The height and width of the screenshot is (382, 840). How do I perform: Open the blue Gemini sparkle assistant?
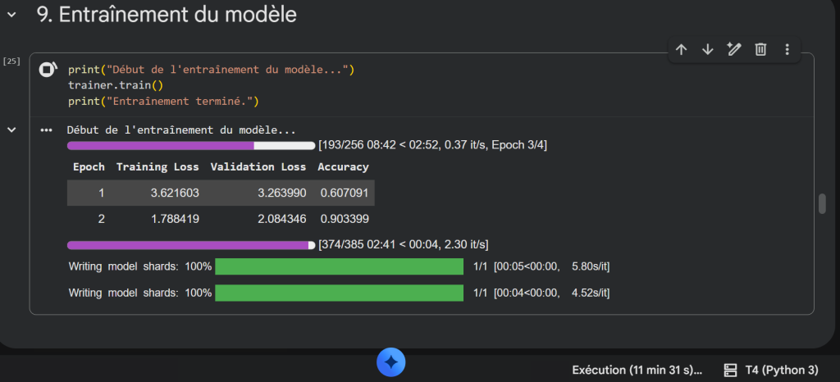(391, 362)
